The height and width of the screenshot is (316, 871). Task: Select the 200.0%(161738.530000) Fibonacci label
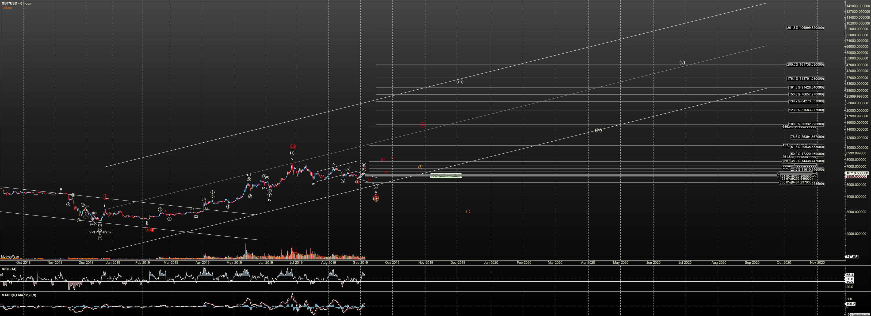[805, 65]
